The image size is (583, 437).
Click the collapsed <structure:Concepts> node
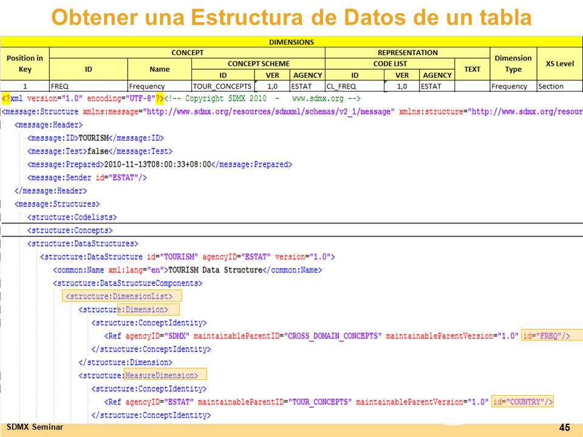click(70, 231)
